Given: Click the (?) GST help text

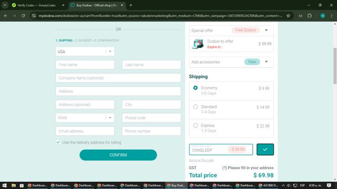Looking at the screenshot, I should tap(248, 168).
